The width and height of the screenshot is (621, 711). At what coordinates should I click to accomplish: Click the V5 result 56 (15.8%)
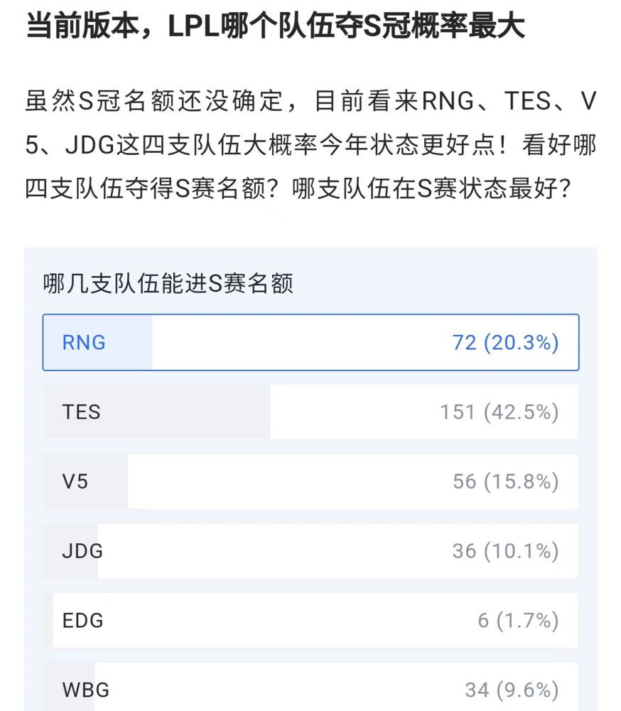tap(505, 481)
